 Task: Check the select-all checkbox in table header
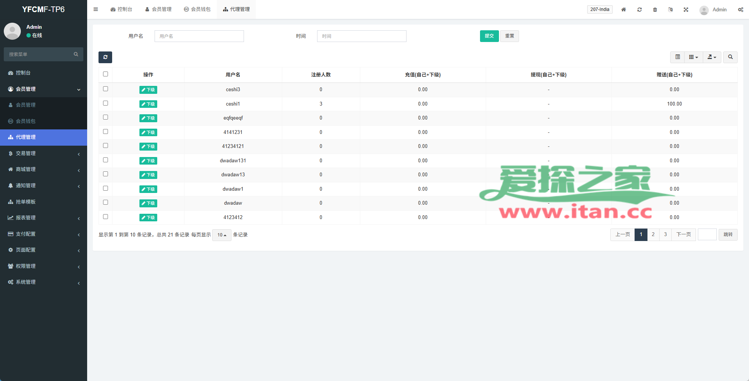[106, 74]
